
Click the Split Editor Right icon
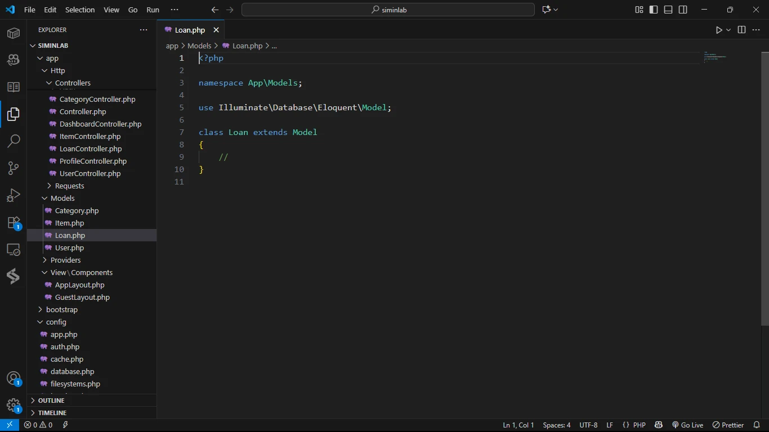point(741,30)
